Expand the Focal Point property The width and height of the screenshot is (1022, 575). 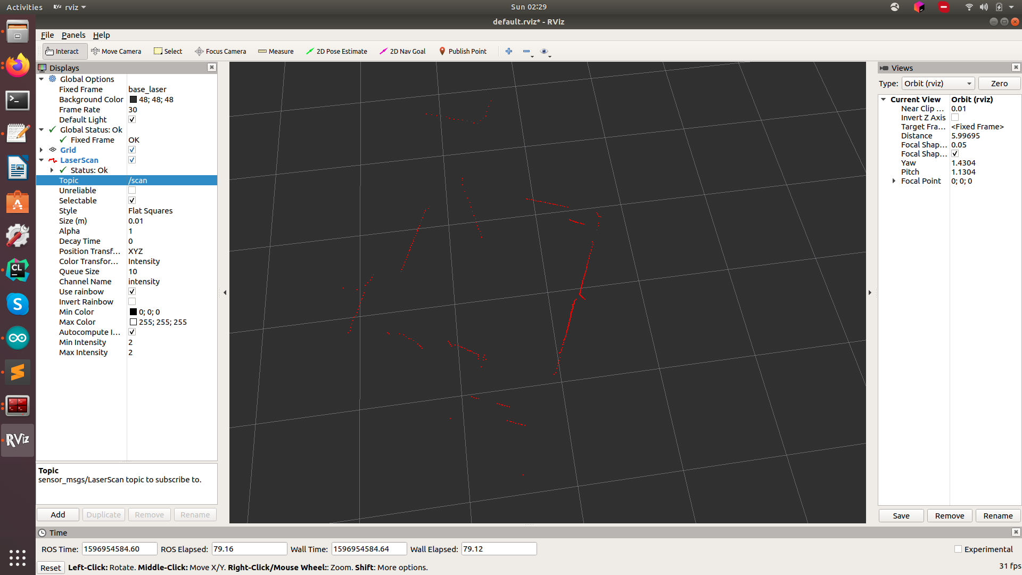[894, 181]
